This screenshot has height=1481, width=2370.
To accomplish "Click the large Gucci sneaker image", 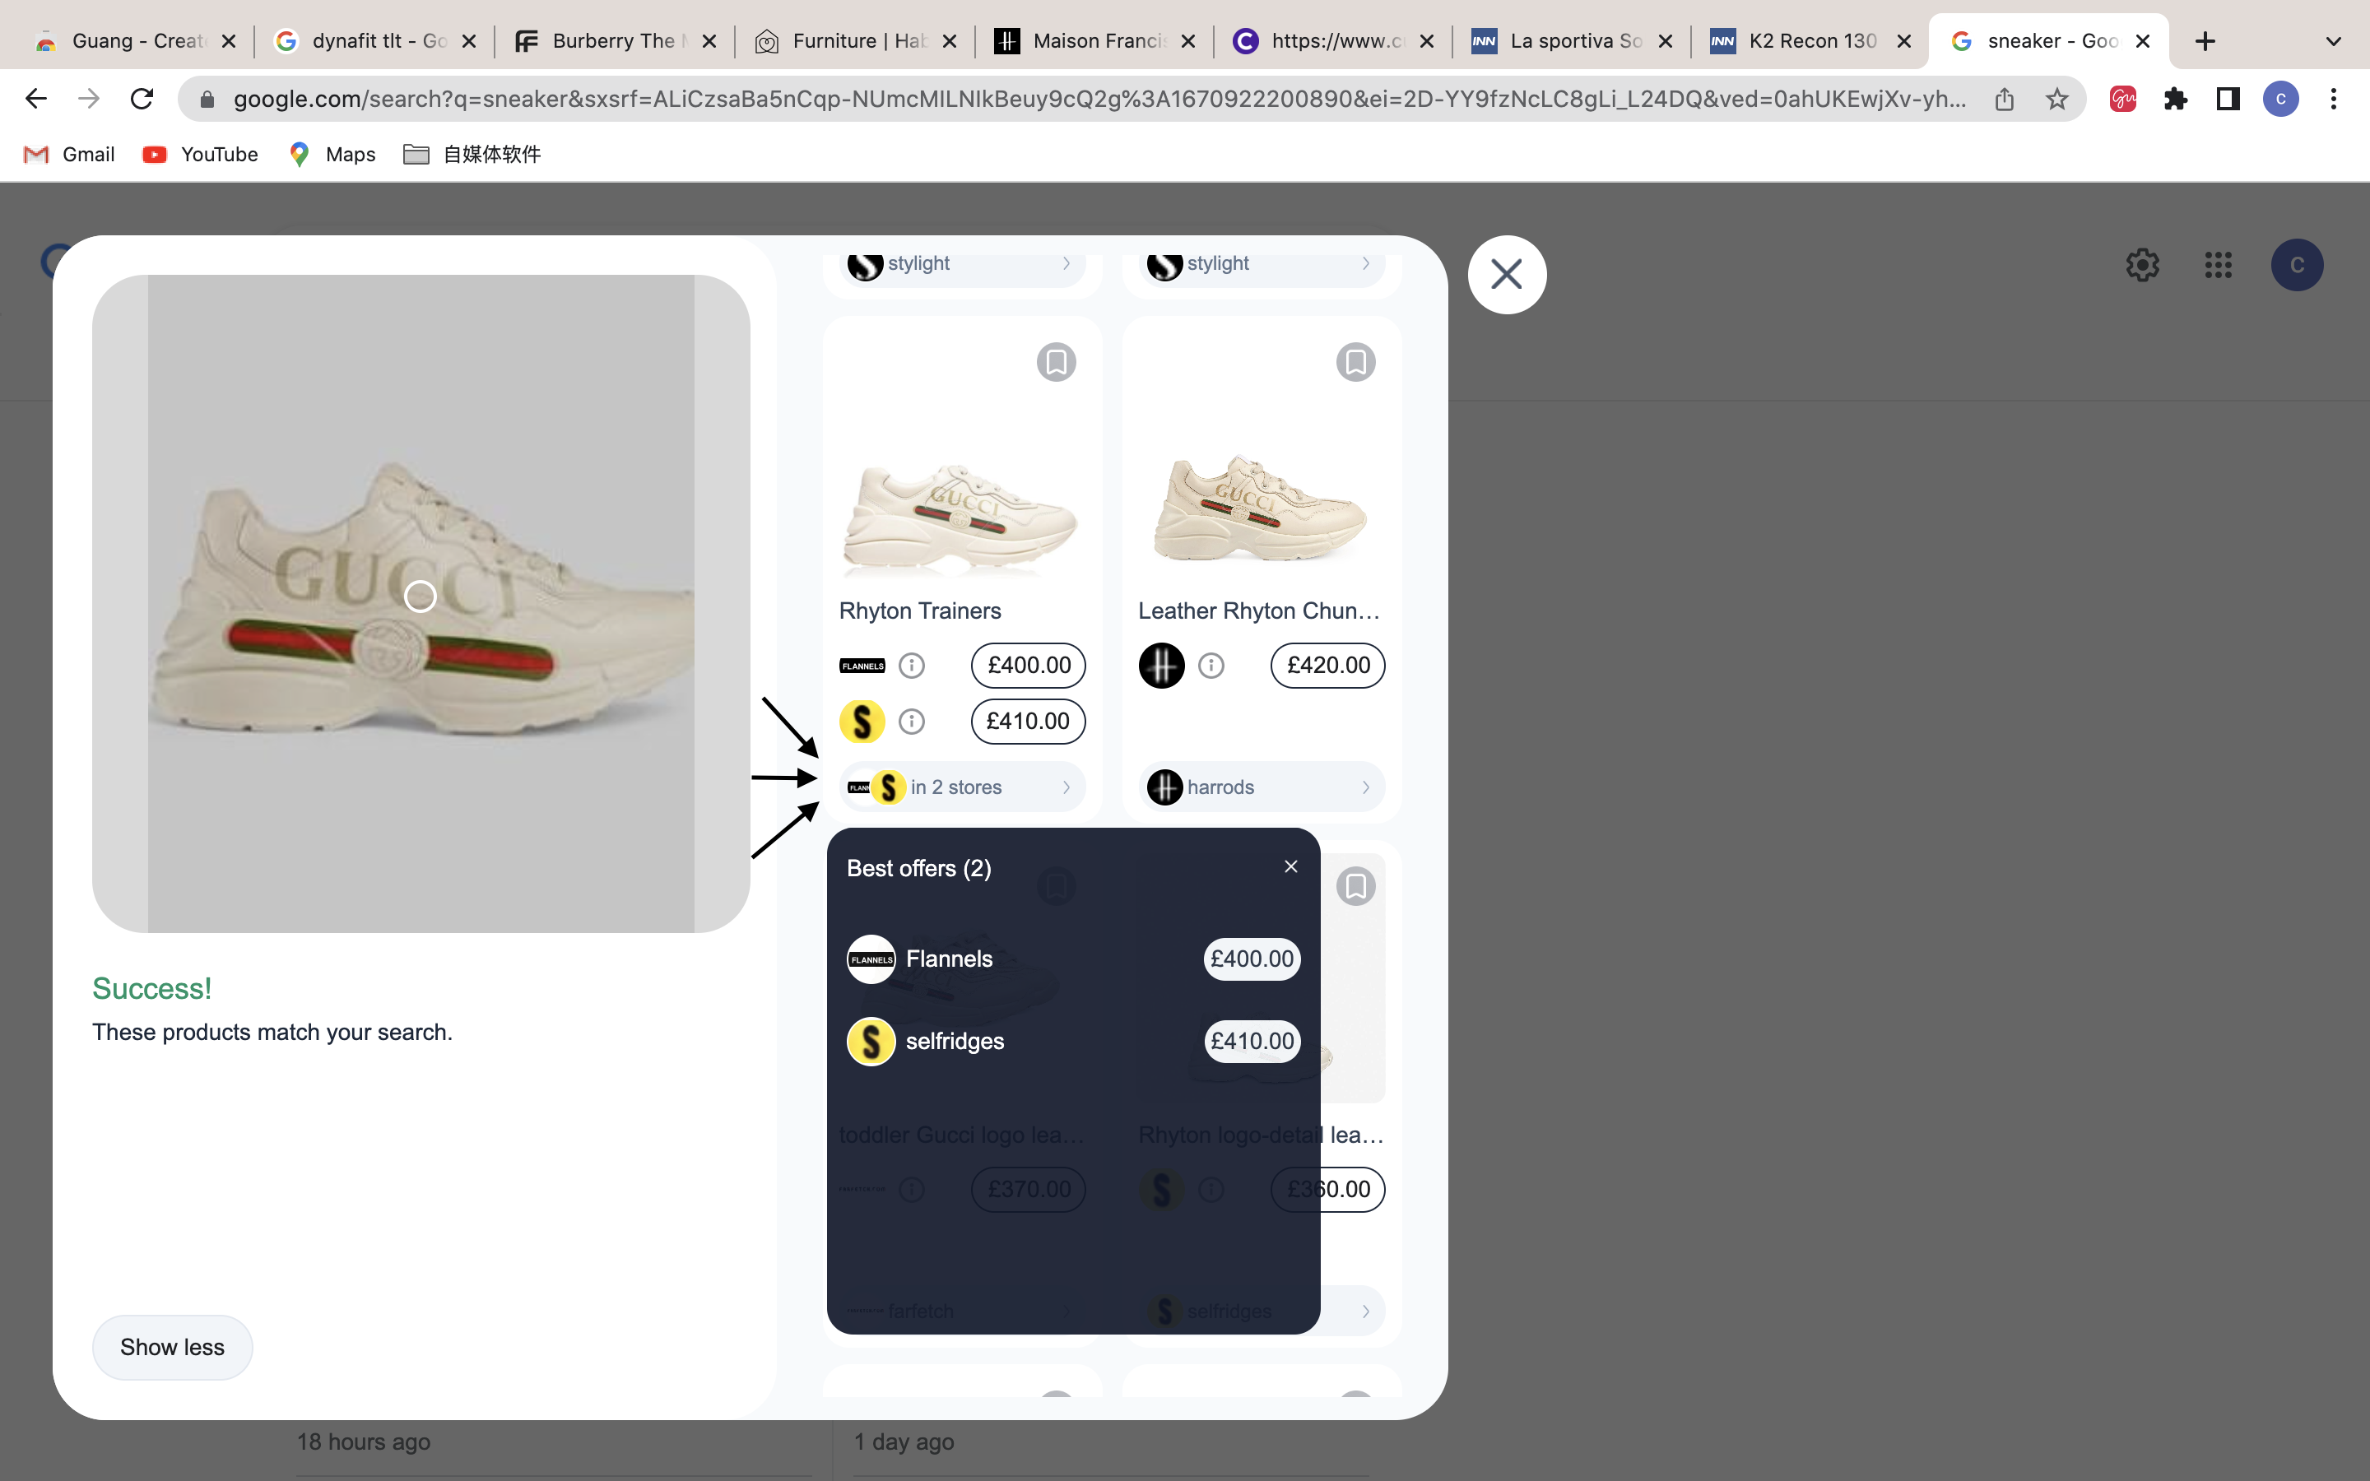I will (421, 603).
